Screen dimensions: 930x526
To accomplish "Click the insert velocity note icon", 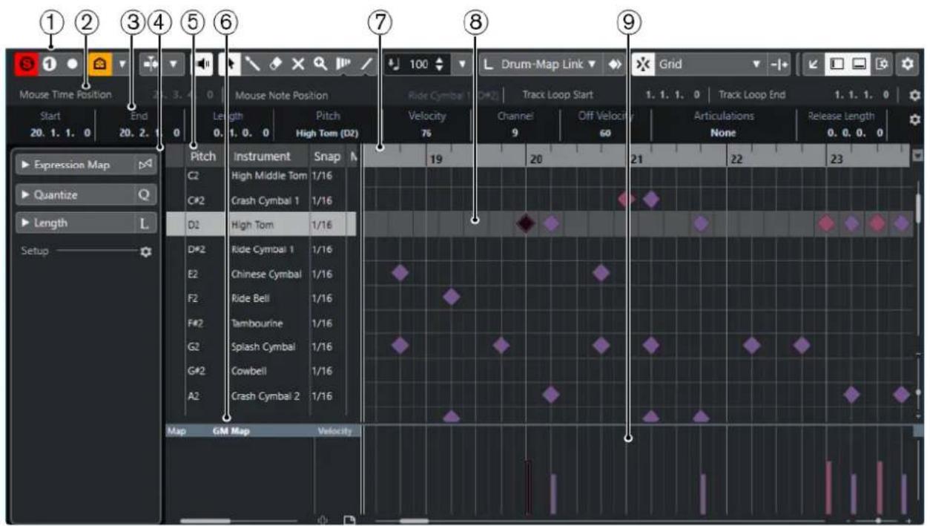I will click(395, 65).
